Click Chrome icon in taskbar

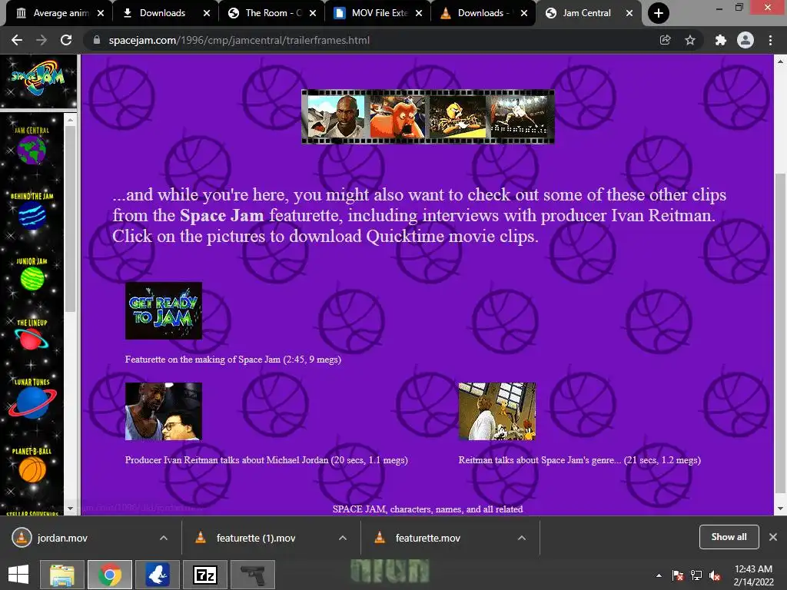[x=110, y=575]
